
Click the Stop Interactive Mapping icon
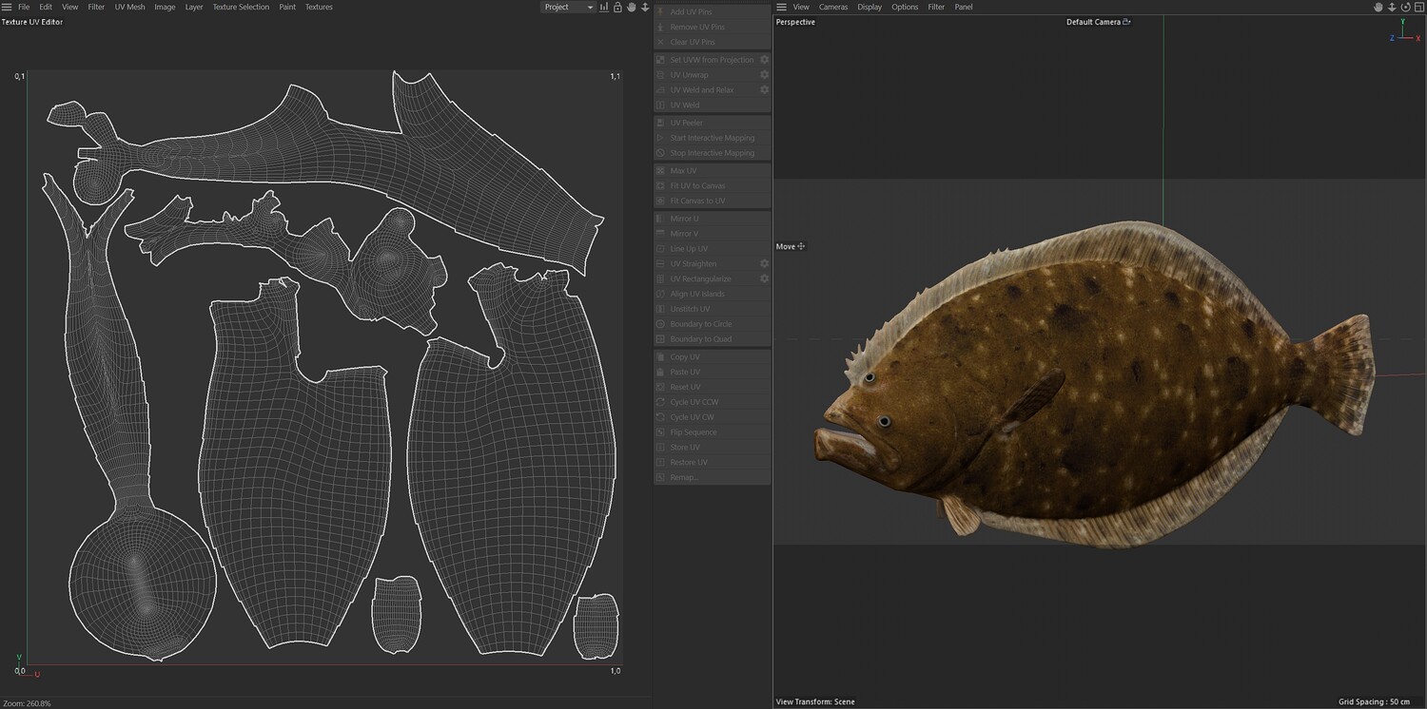coord(661,153)
